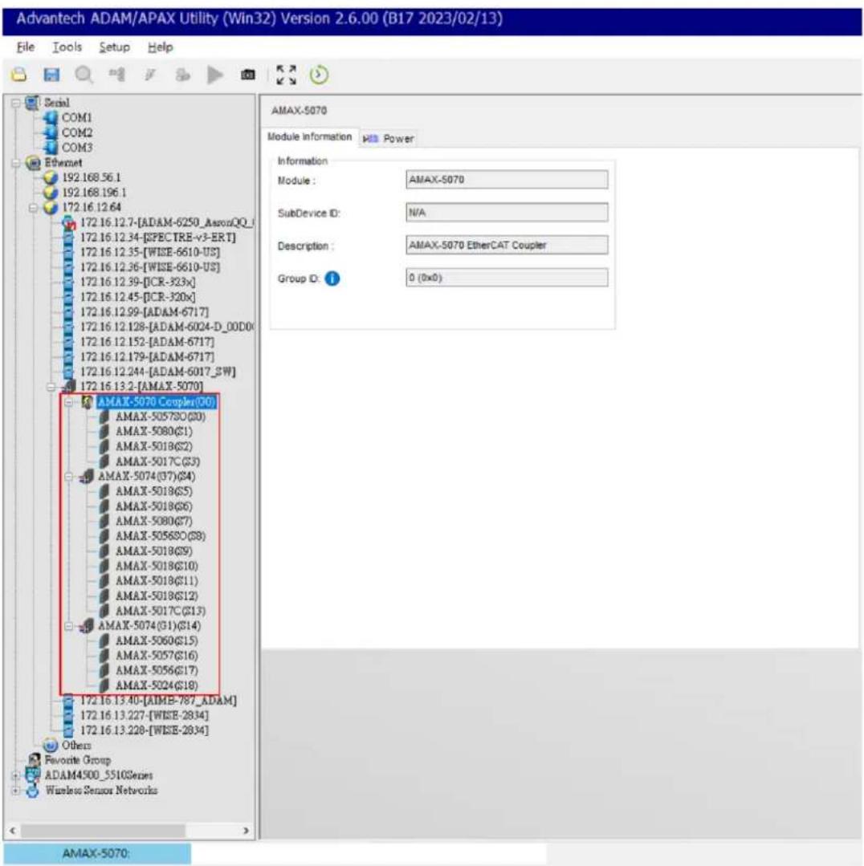864x866 pixels.
Task: Click the green refresh clock icon
Action: [x=319, y=75]
